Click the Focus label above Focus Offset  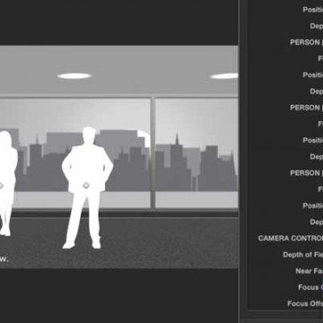(310, 287)
